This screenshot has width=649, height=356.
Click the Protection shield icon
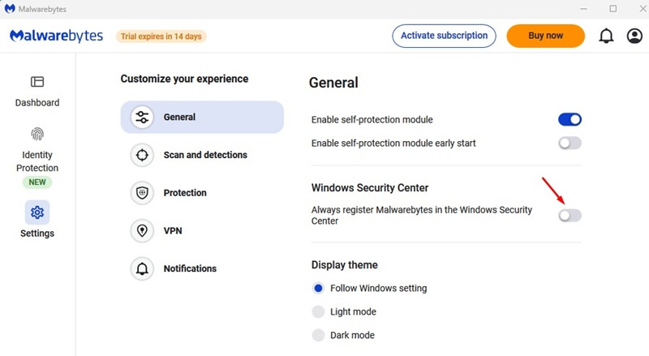pos(142,193)
